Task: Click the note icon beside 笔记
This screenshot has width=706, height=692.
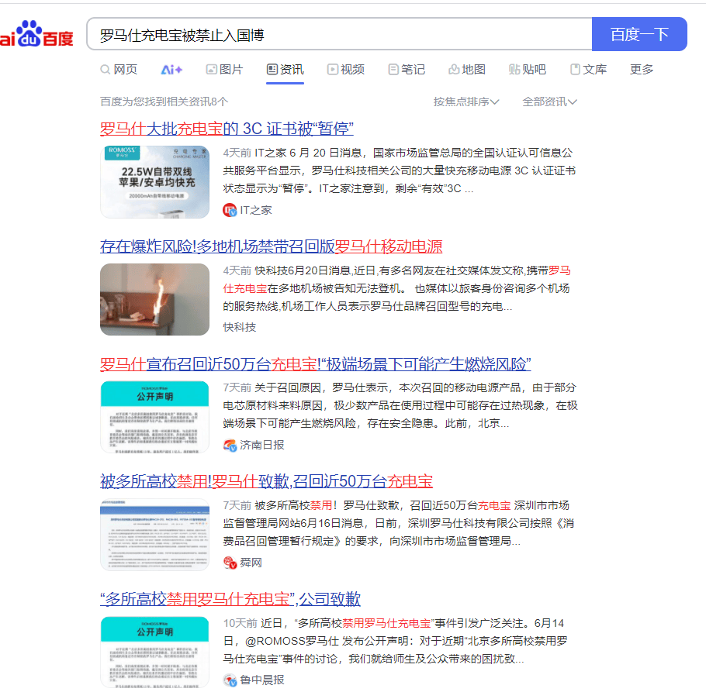Action: 393,69
